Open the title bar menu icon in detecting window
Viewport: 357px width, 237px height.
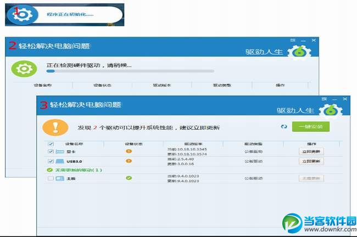click(x=293, y=40)
